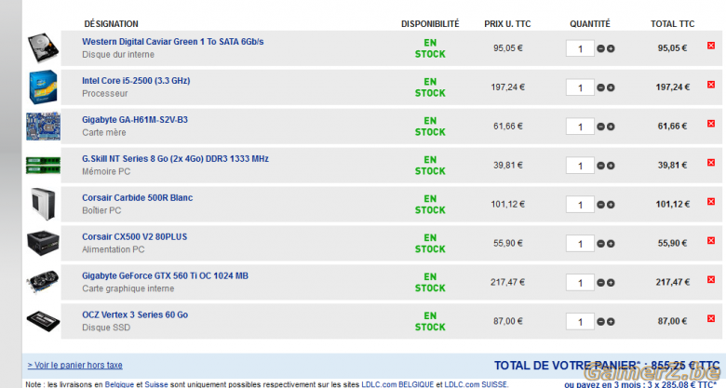The image size is (726, 388).
Task: Decrease quantity of Corsair CX500 V2 power supply
Action: 600,244
